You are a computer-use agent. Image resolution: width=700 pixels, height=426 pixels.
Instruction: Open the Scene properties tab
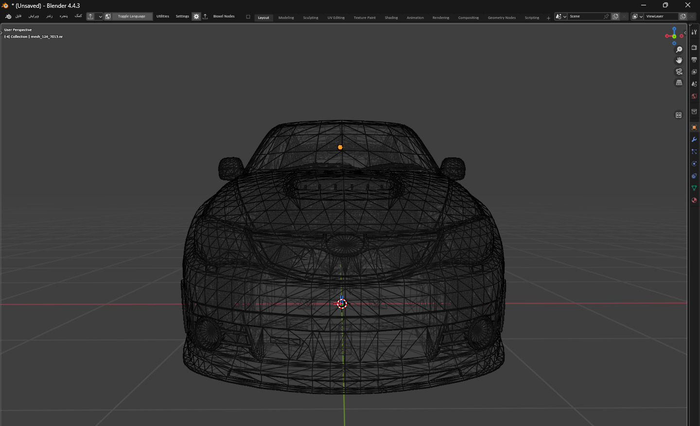[x=694, y=84]
